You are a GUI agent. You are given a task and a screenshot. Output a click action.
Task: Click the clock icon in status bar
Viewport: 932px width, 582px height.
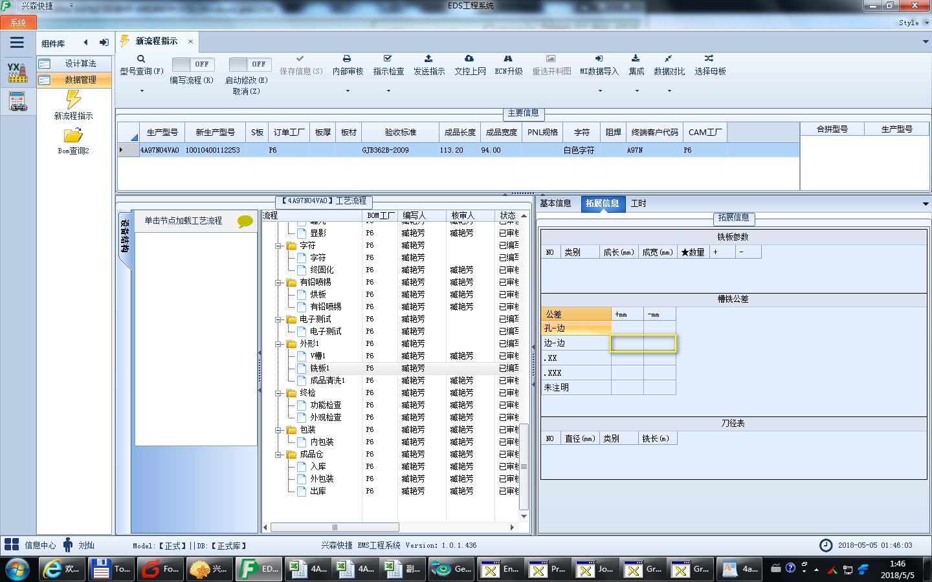[x=826, y=545]
